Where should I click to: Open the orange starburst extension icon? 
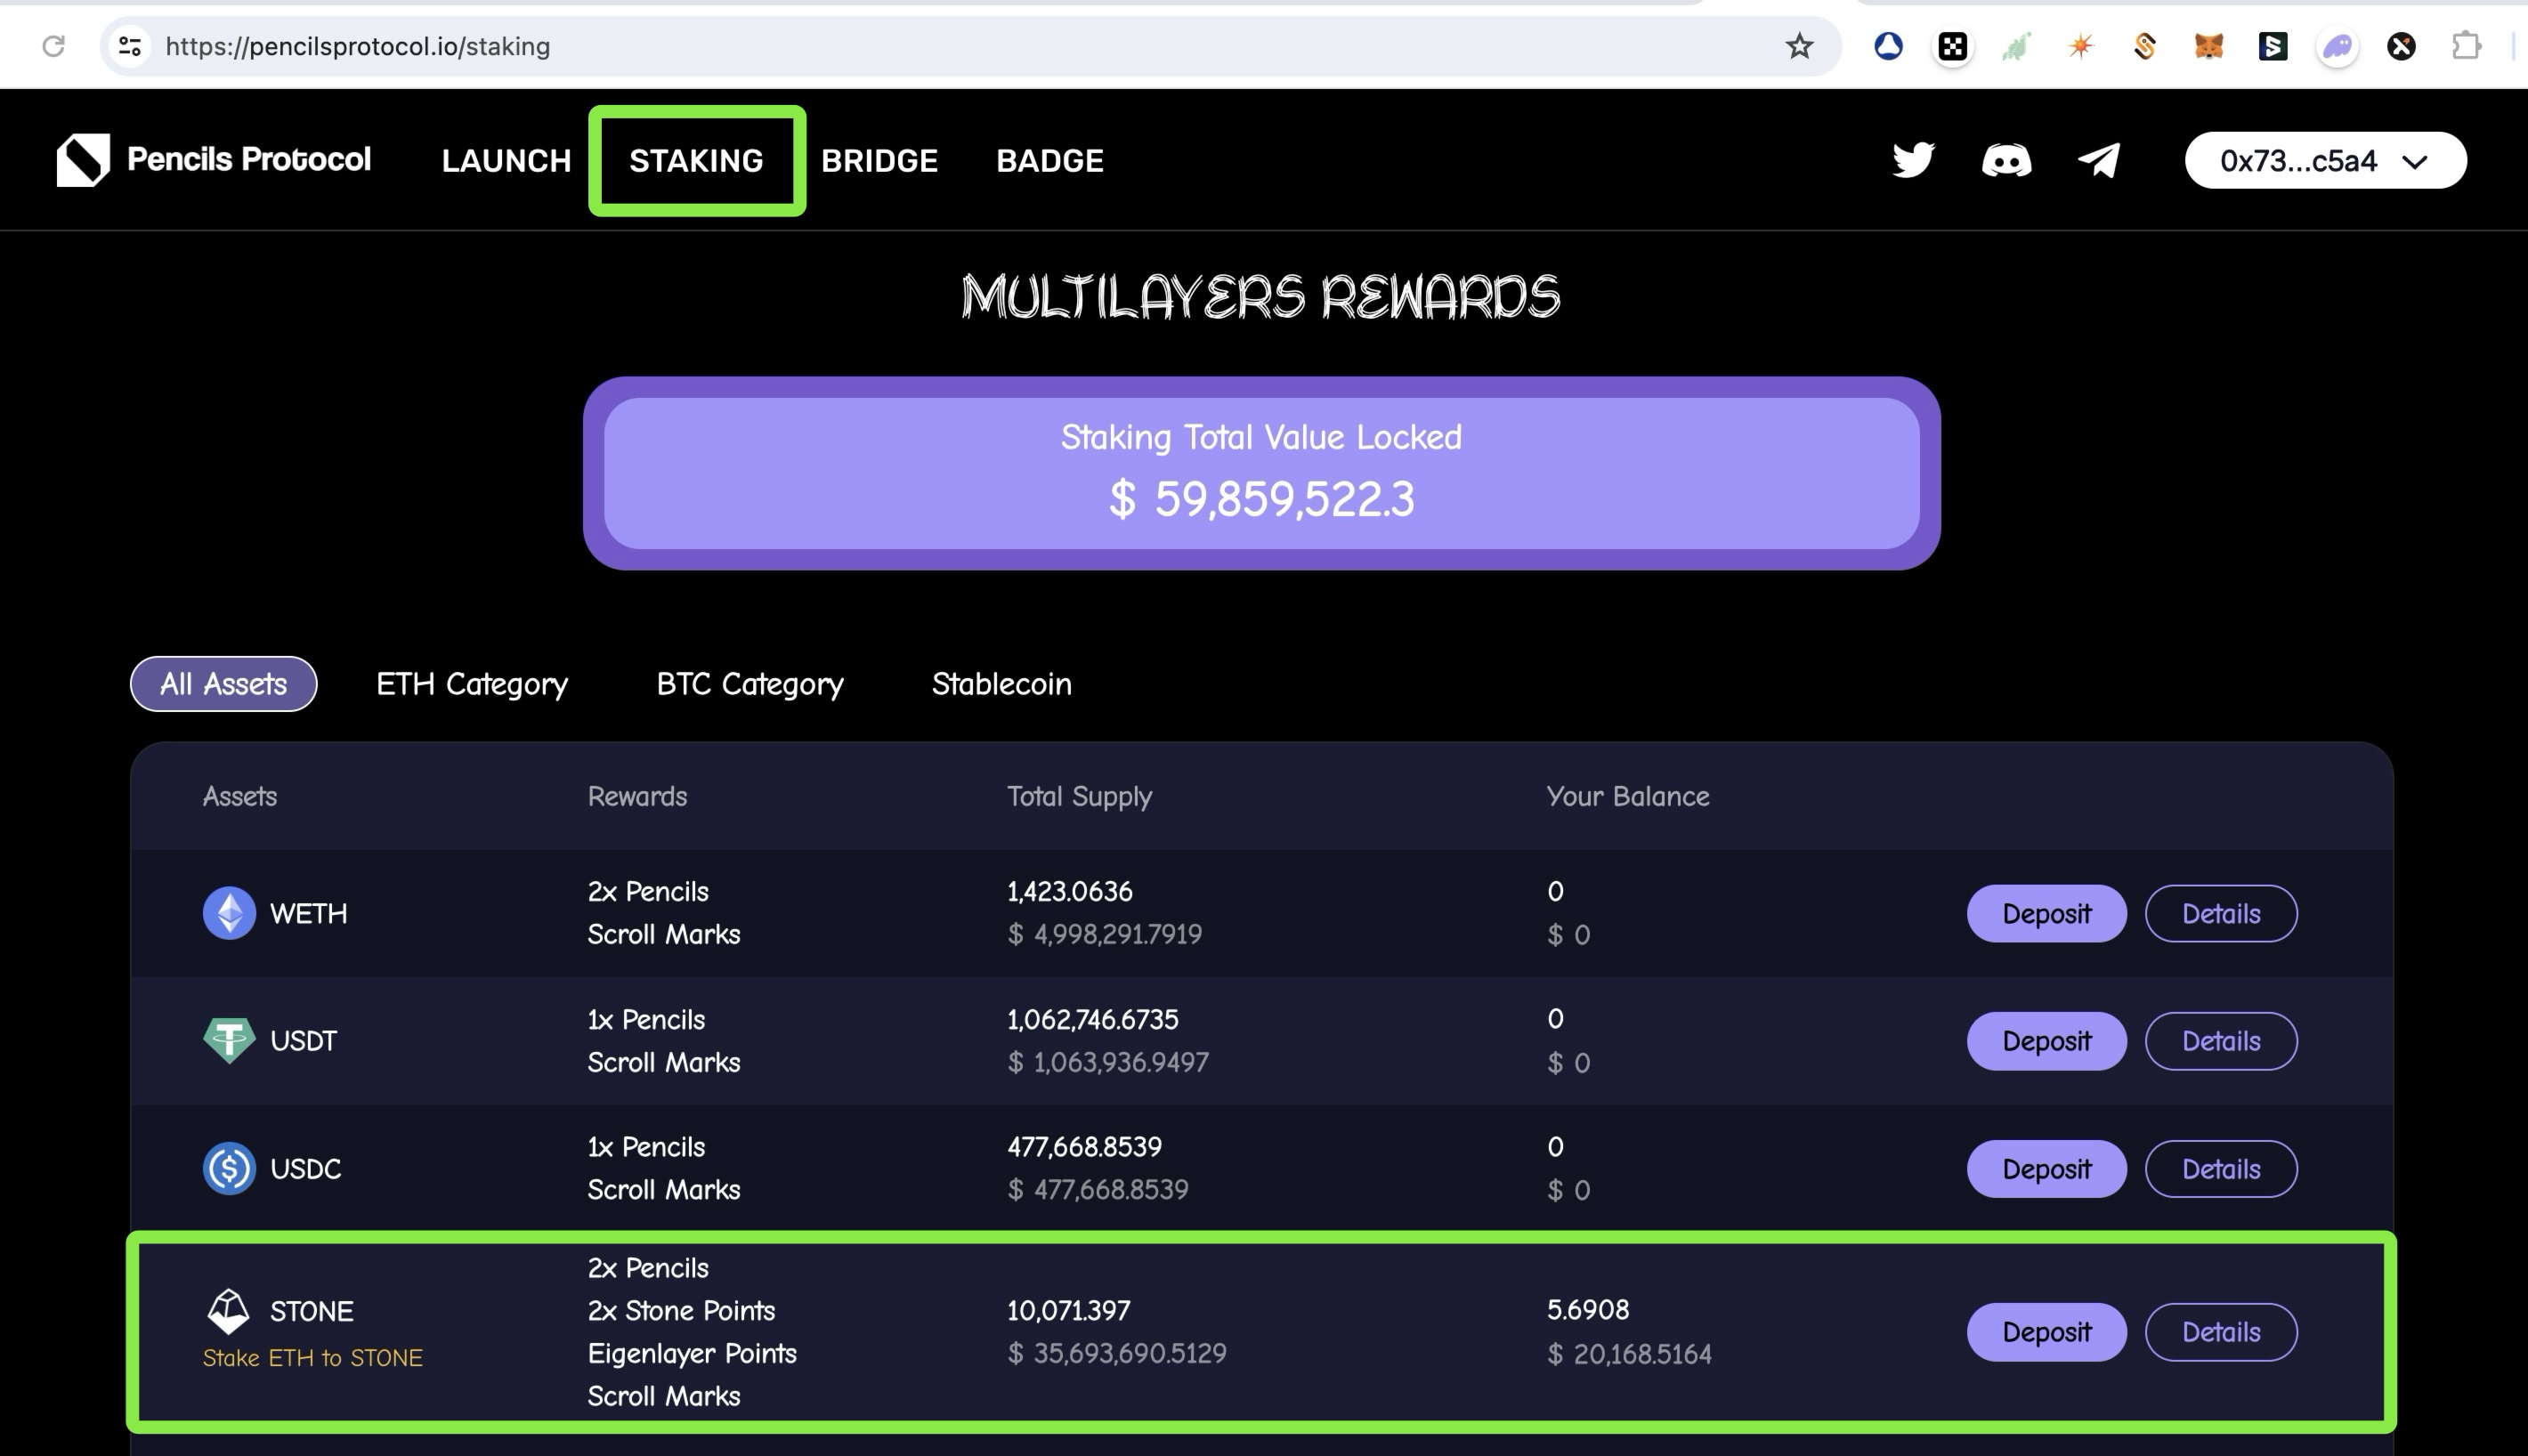coord(2081,46)
